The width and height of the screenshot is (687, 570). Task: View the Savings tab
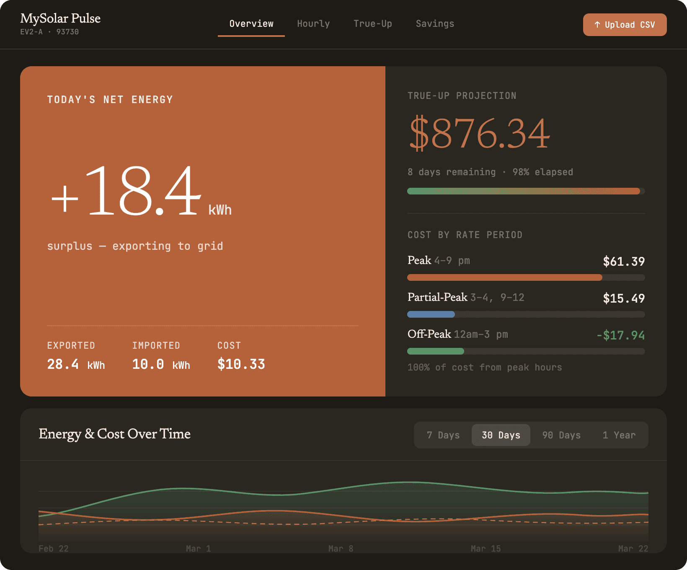pyautogui.click(x=435, y=24)
